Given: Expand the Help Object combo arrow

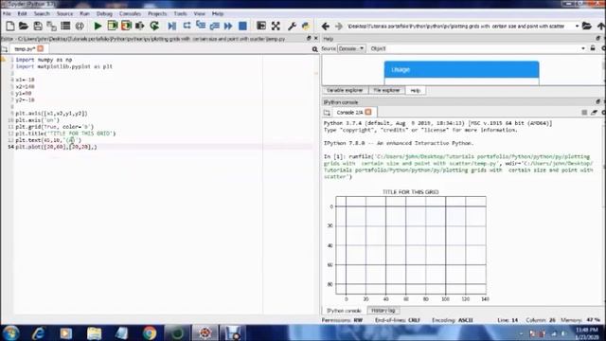Looking at the screenshot, I should click(583, 48).
